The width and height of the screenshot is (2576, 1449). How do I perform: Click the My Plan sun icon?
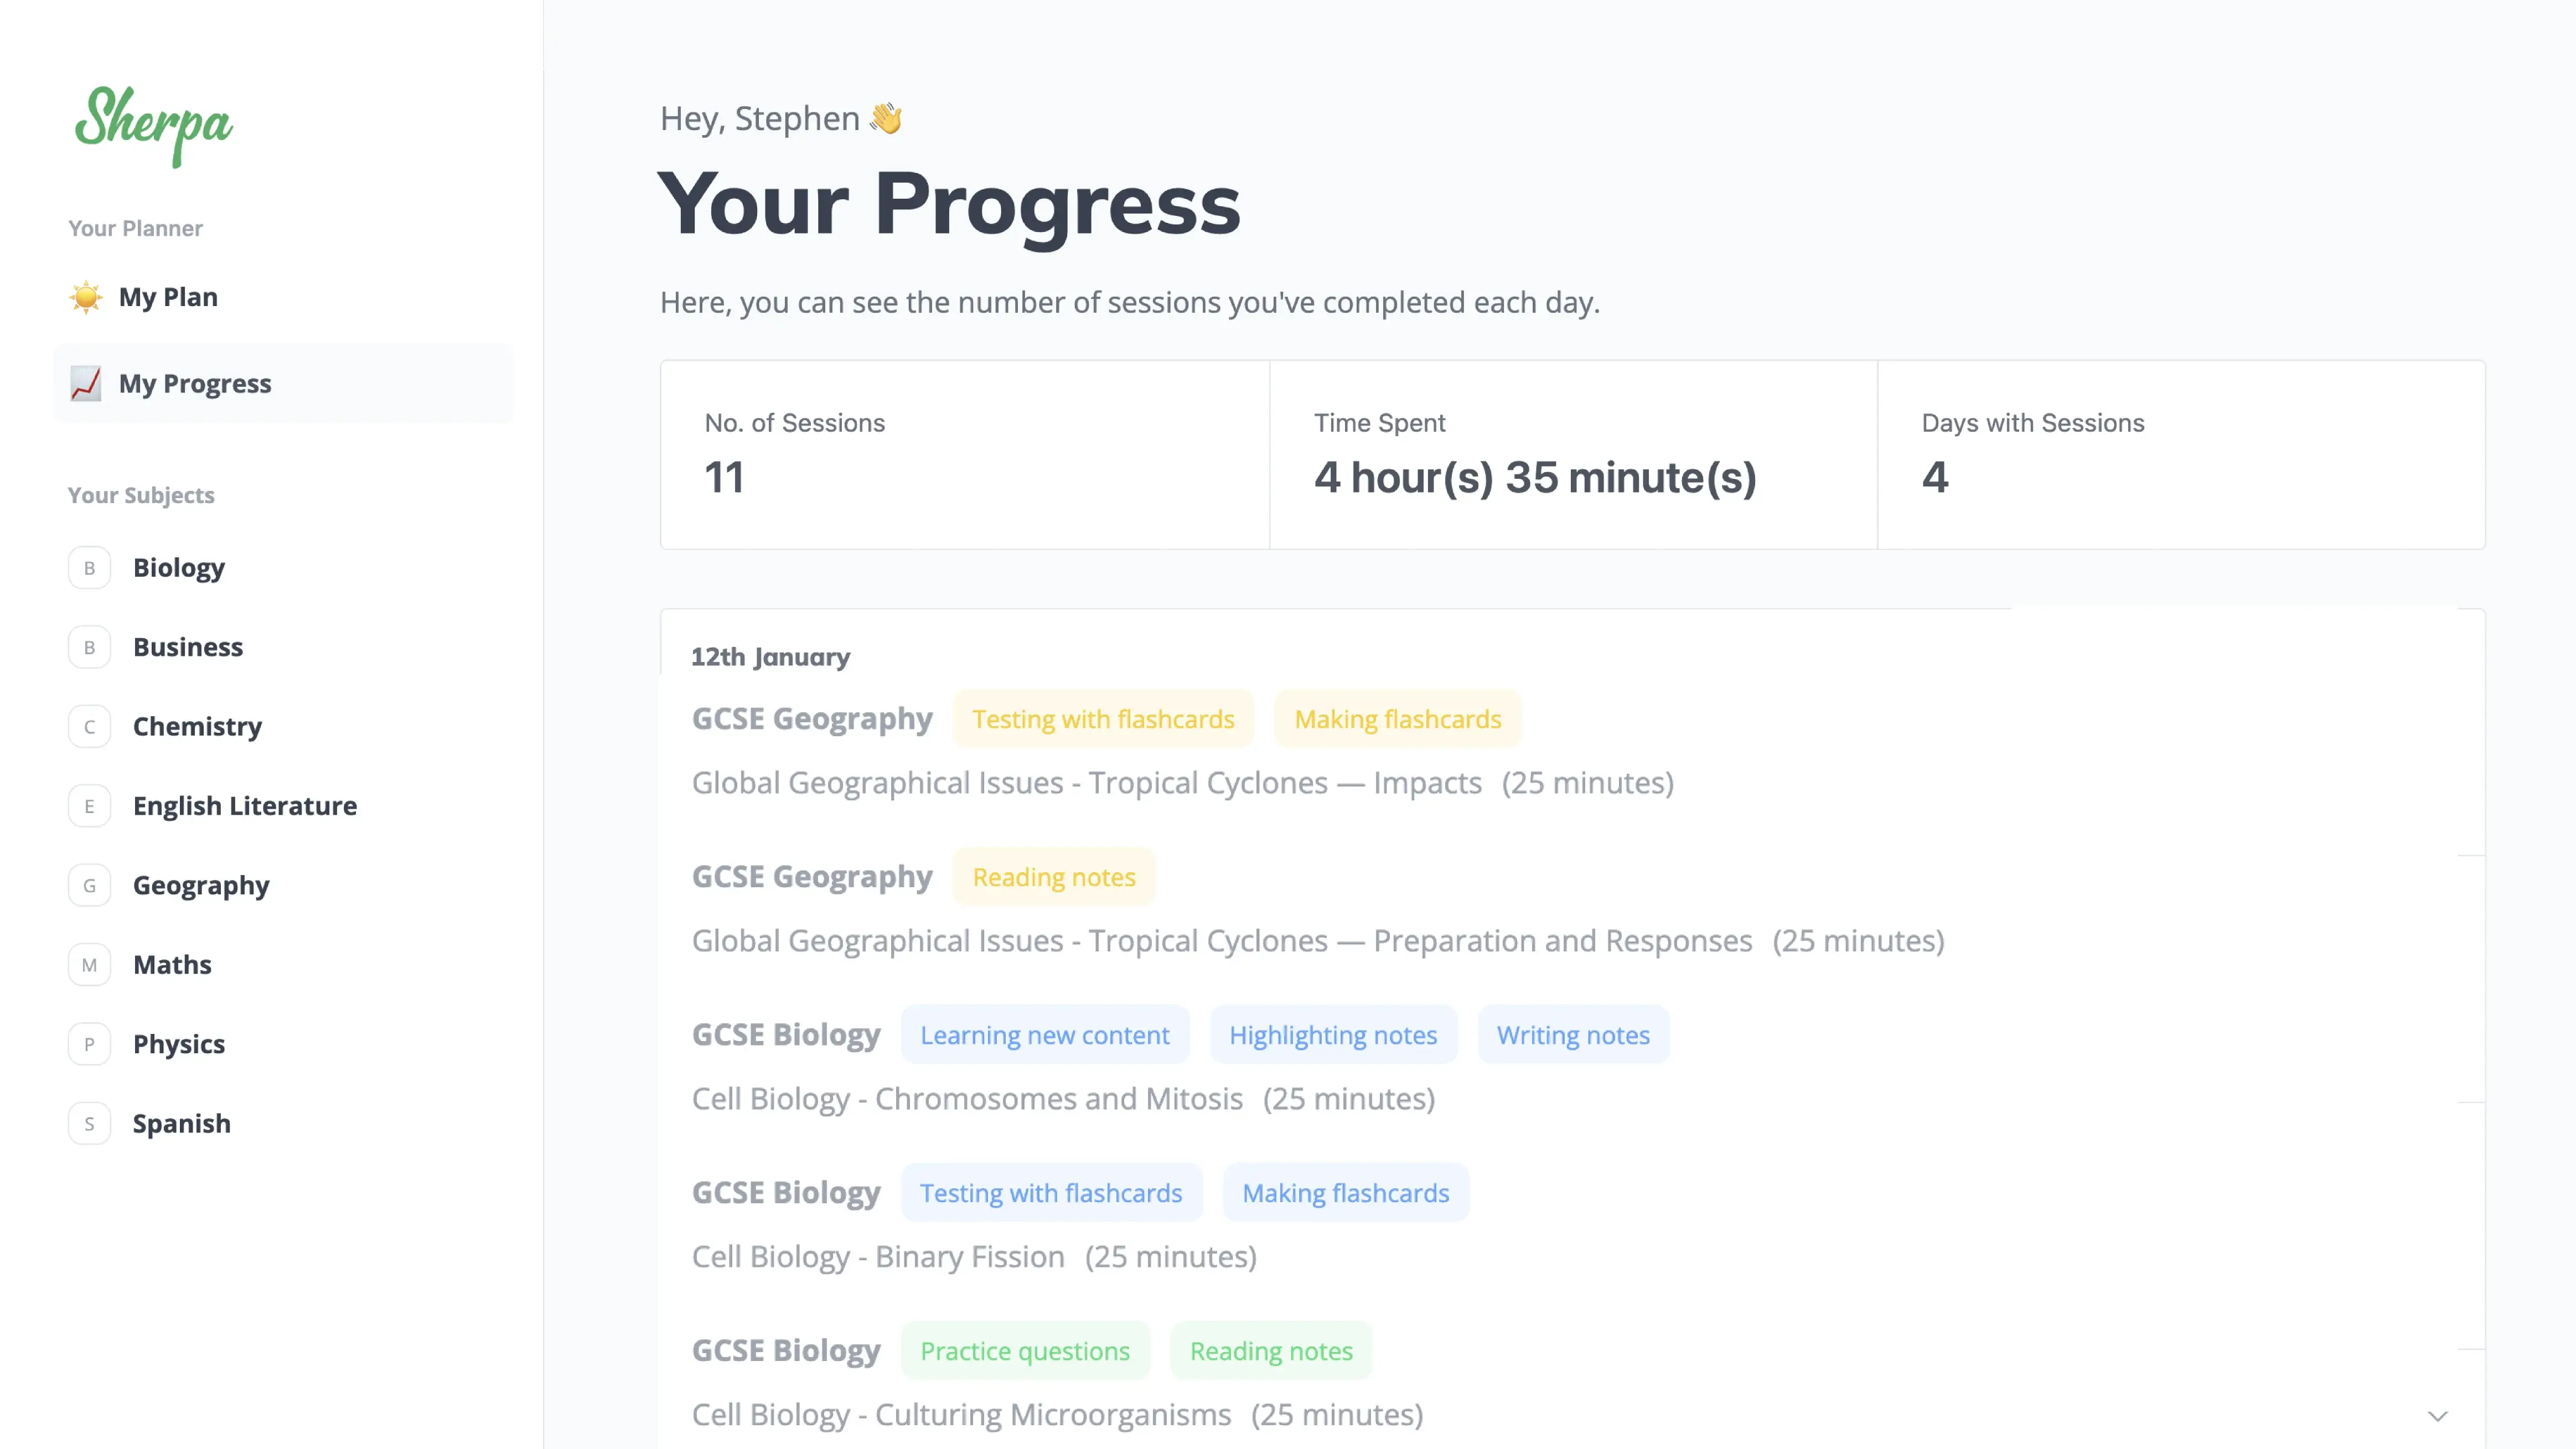click(85, 296)
